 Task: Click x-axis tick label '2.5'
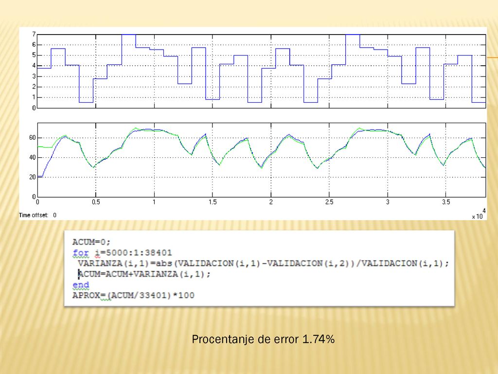[x=329, y=202]
